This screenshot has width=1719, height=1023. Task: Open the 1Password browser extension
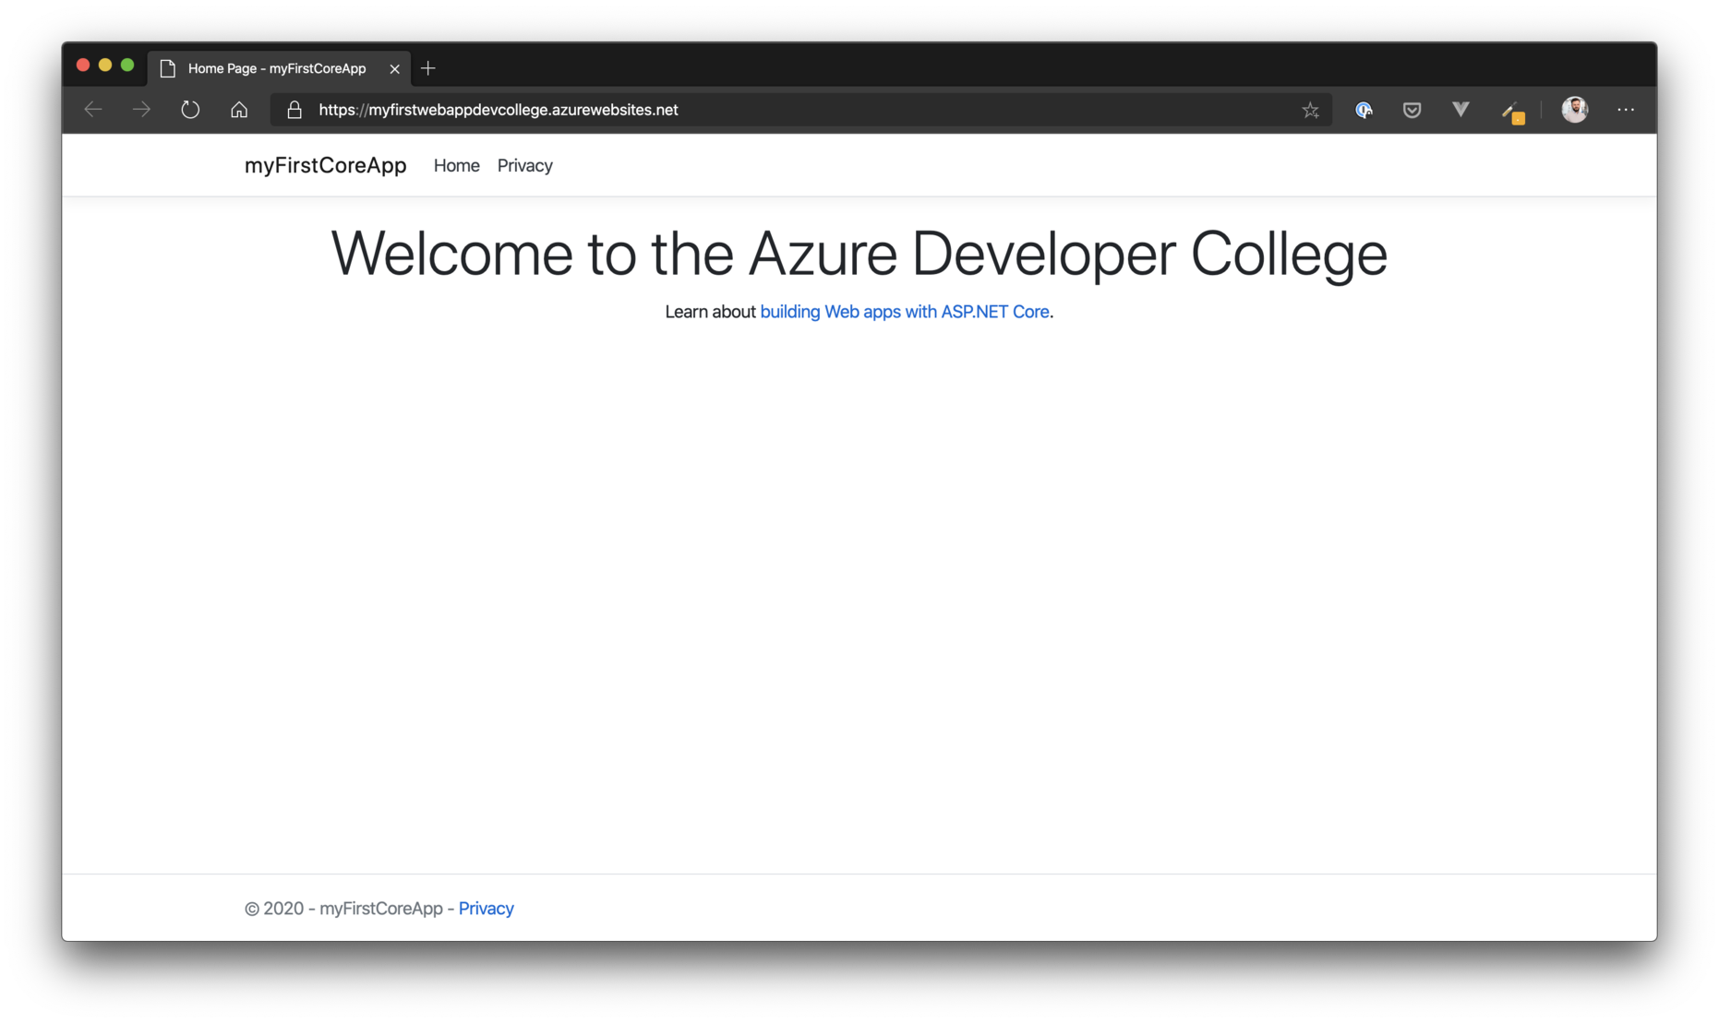click(1364, 110)
